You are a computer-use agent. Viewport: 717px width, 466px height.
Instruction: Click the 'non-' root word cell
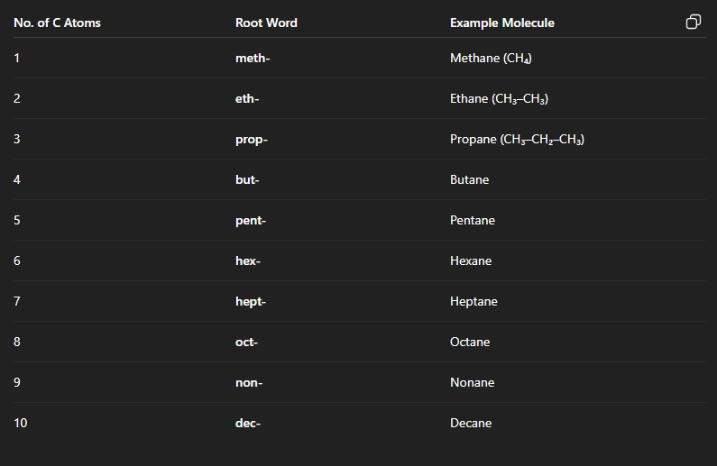(249, 382)
